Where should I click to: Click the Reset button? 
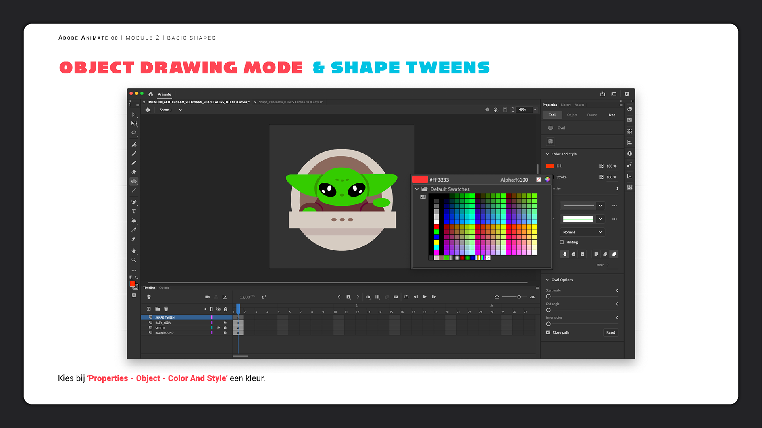coord(610,332)
